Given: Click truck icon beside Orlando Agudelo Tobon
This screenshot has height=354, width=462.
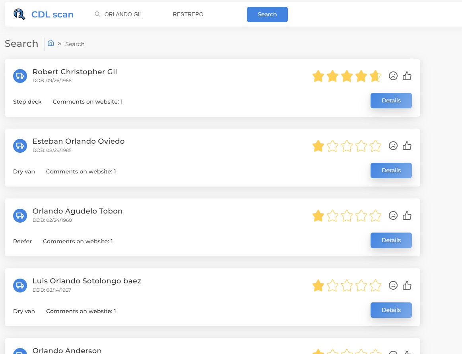Looking at the screenshot, I should pos(20,215).
